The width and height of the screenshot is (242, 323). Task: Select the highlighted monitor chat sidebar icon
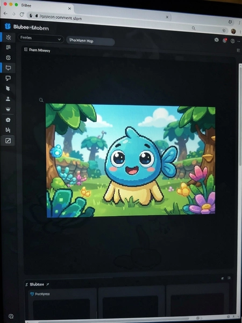click(x=8, y=68)
